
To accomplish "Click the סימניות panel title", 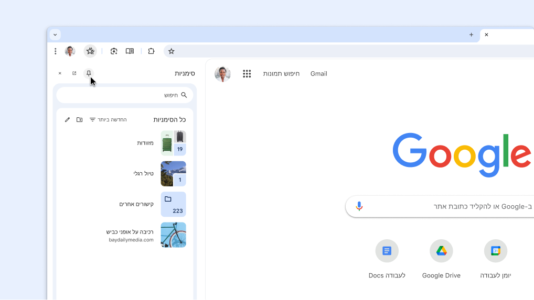I will [185, 73].
